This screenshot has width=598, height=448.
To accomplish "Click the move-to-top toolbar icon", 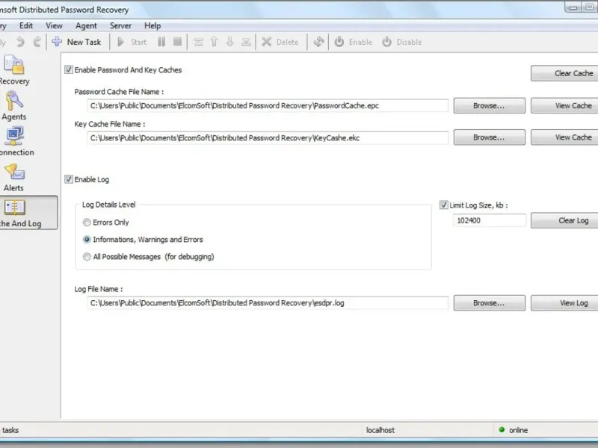I will 198,42.
